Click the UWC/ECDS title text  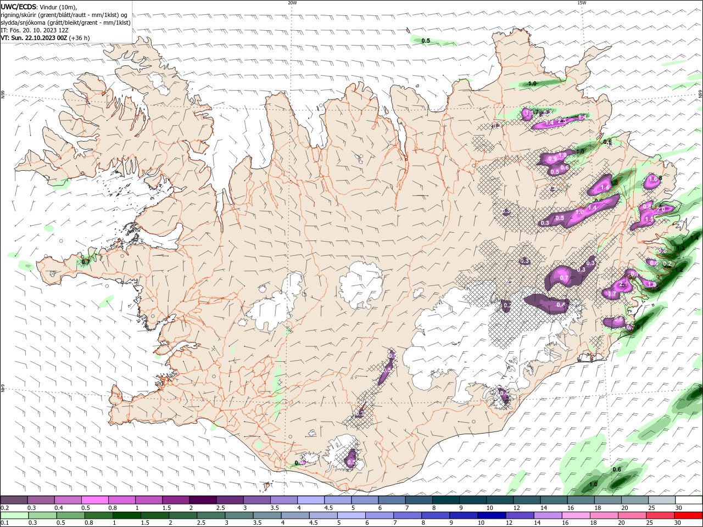[19, 7]
